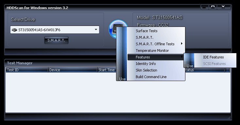Click Build Command Line menu item
240x125 pixels.
(x=156, y=77)
